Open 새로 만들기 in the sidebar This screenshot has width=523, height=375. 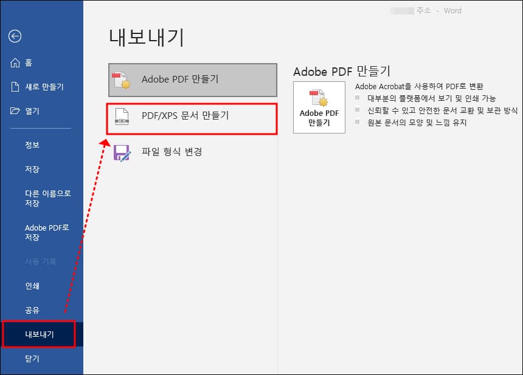click(42, 87)
